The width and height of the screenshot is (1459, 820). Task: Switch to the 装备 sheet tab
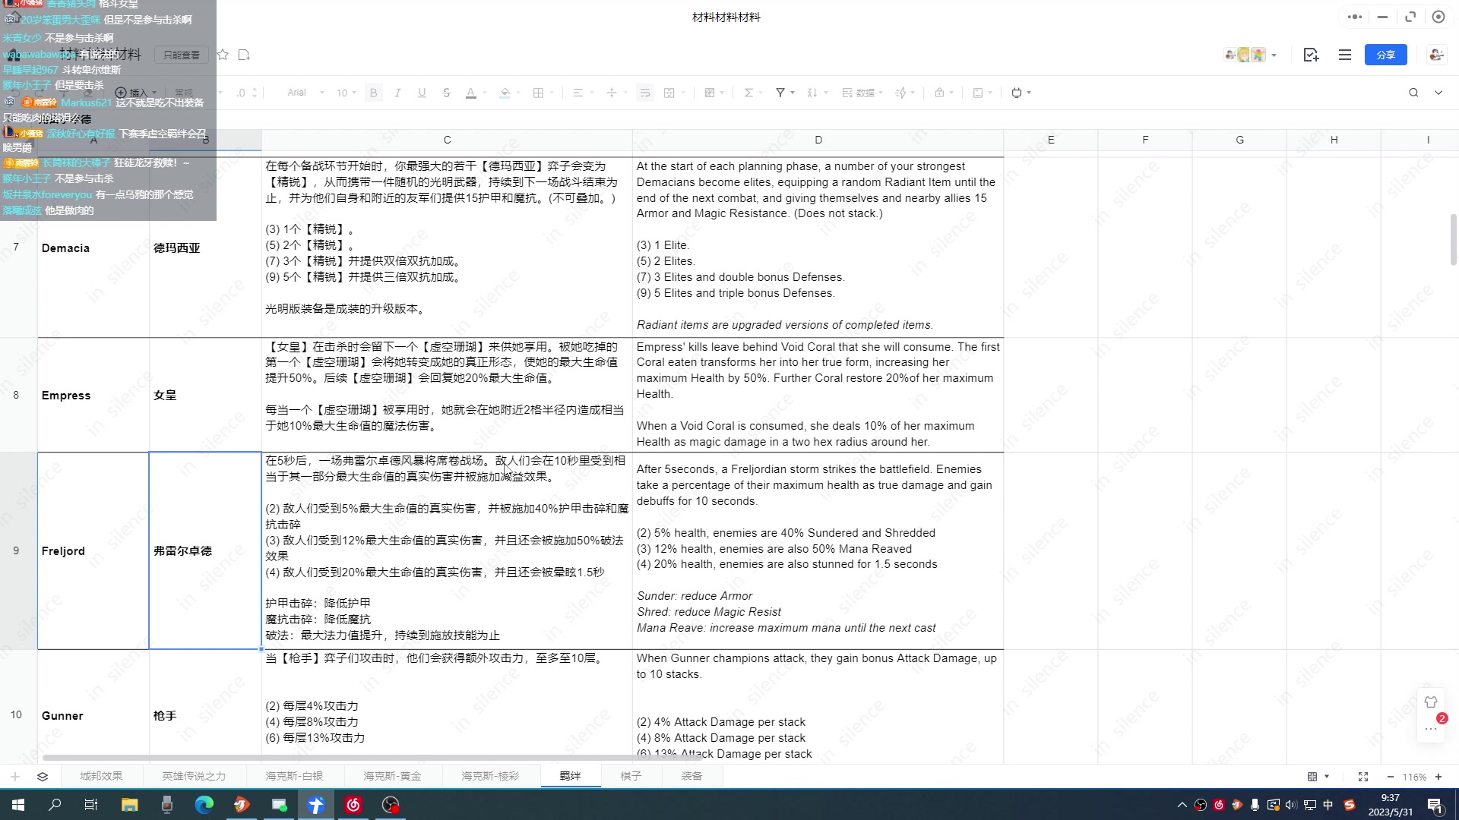[692, 776]
